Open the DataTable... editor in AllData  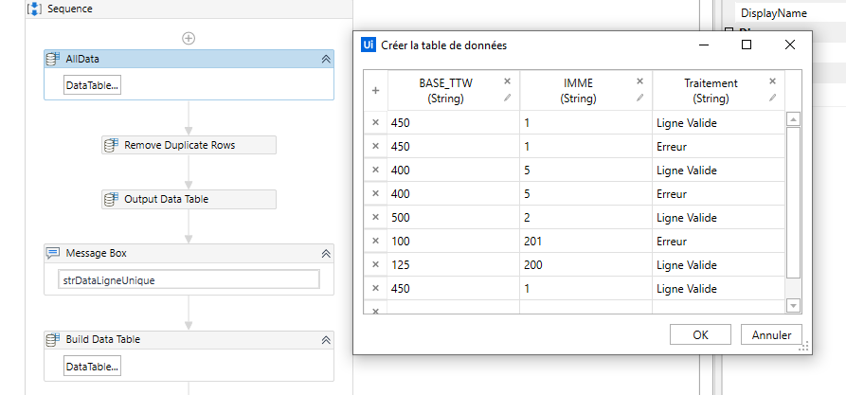[92, 85]
